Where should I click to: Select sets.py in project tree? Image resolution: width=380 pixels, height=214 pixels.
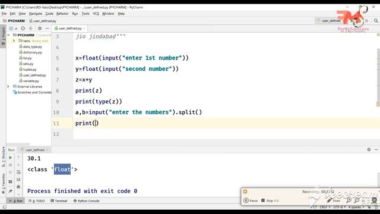26,64
